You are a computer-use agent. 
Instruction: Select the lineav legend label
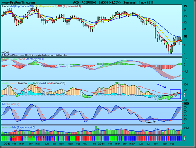coord(37,83)
